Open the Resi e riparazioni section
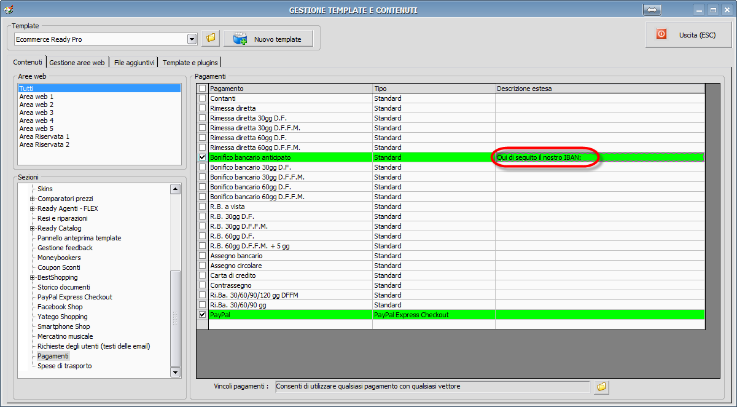Screen dimensions: 737x407 coord(63,218)
